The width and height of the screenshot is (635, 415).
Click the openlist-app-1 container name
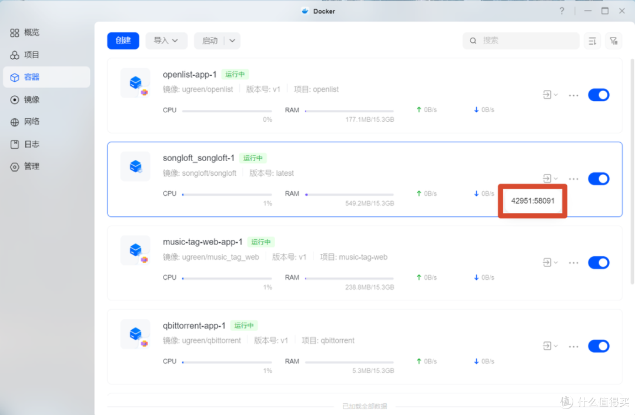point(189,75)
